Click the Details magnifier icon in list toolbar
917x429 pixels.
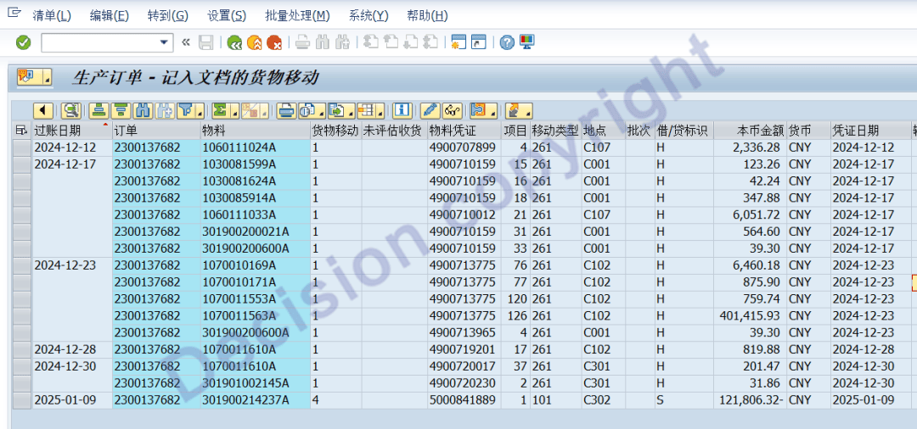click(70, 110)
